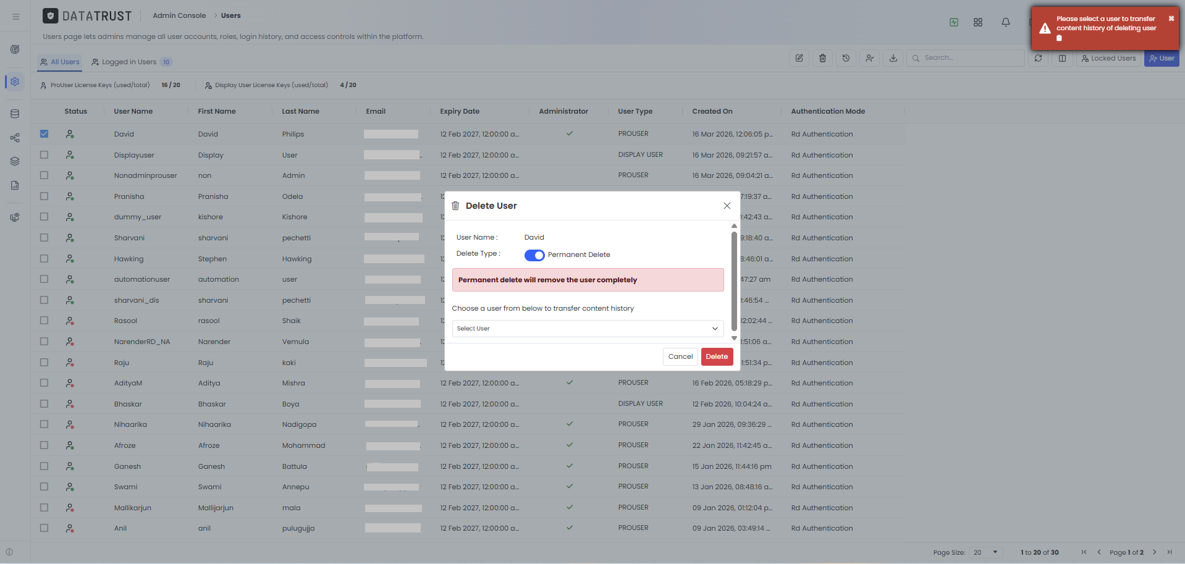Viewport: 1185px width, 564px height.
Task: Click the activity pulse icon in header
Action: [x=954, y=22]
